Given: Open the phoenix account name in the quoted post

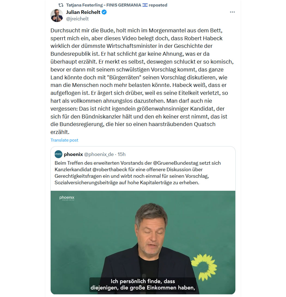Looking at the screenshot, I should click(73, 154).
